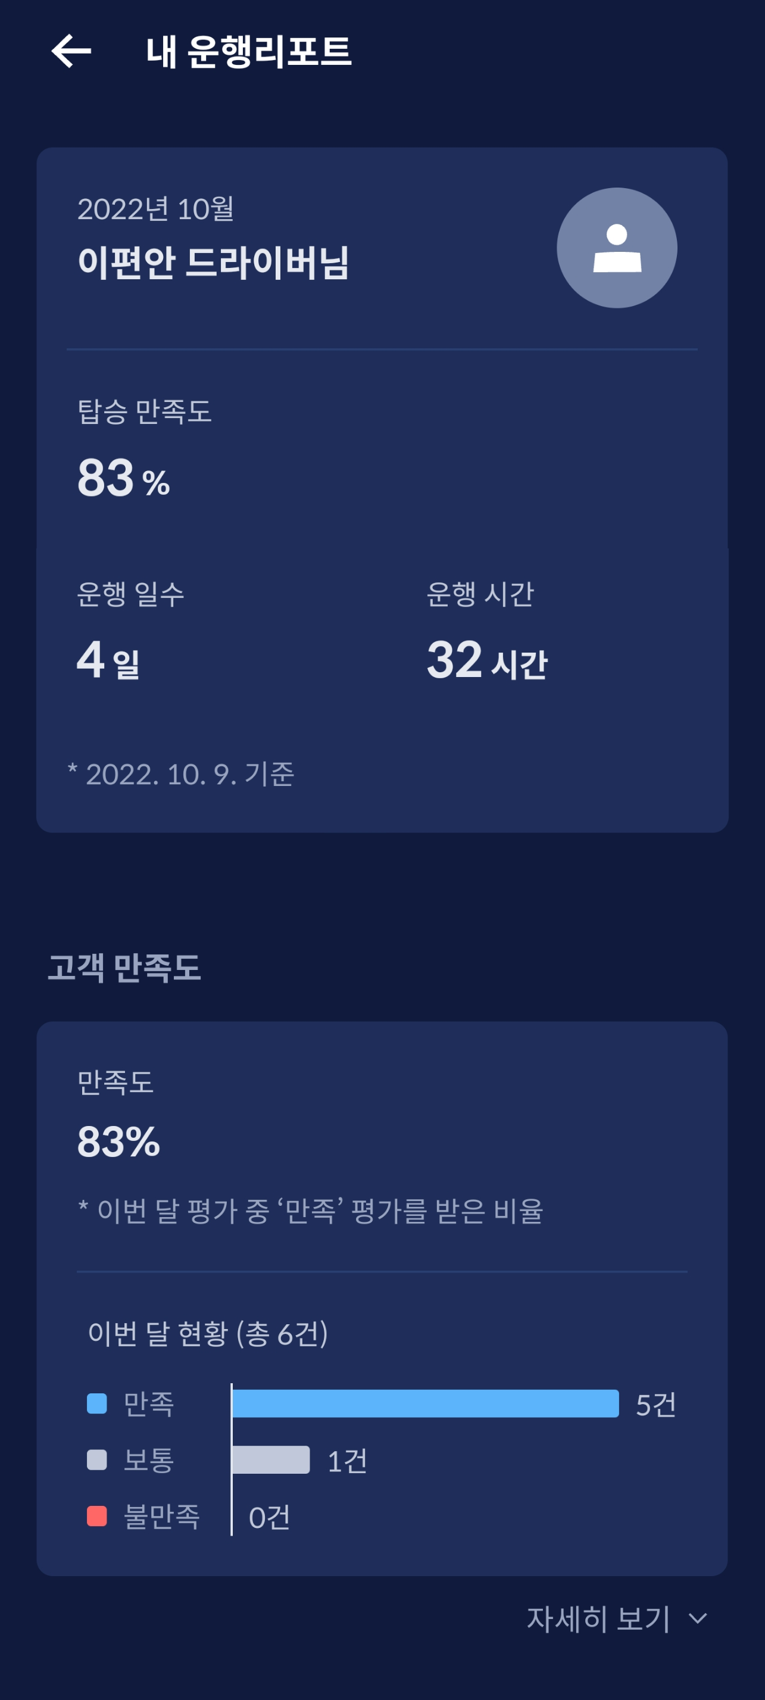Image resolution: width=765 pixels, height=1700 pixels.
Task: Tap the 만족도 83% value
Action: click(x=119, y=1141)
